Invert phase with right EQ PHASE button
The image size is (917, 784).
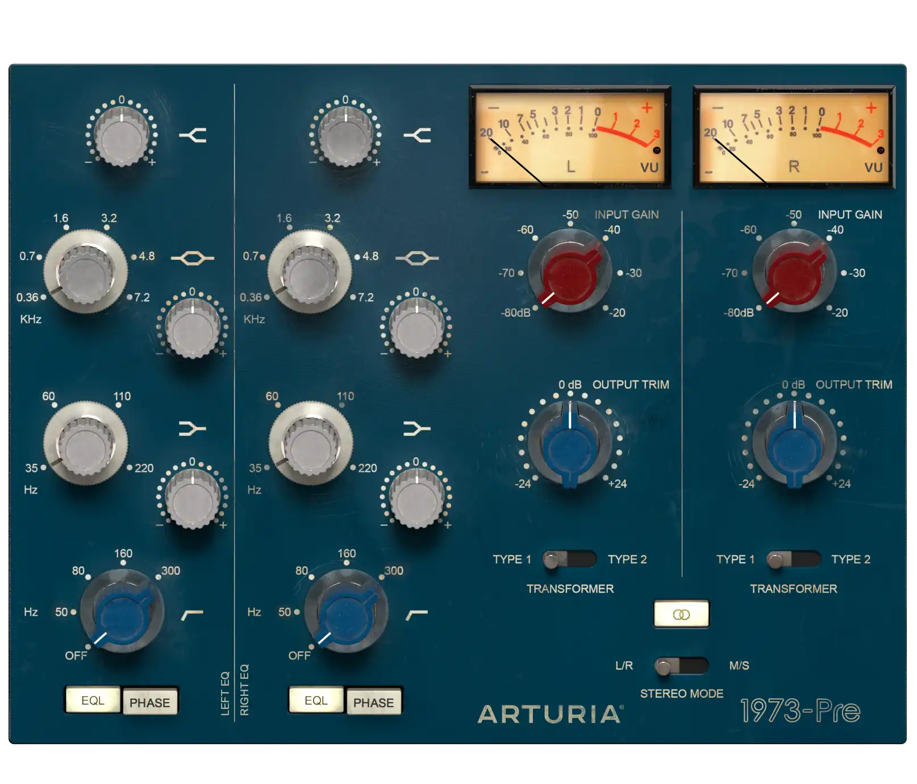373,703
